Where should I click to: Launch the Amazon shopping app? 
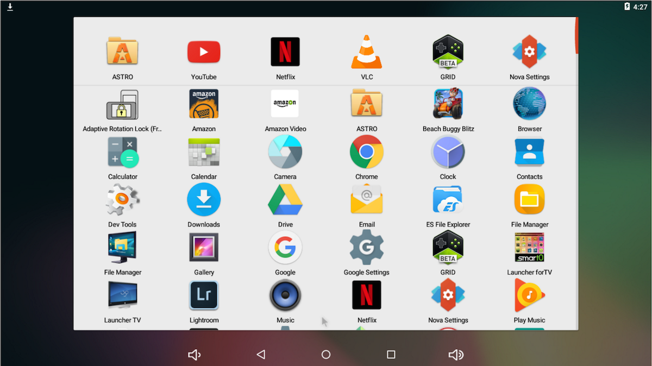pos(204,104)
